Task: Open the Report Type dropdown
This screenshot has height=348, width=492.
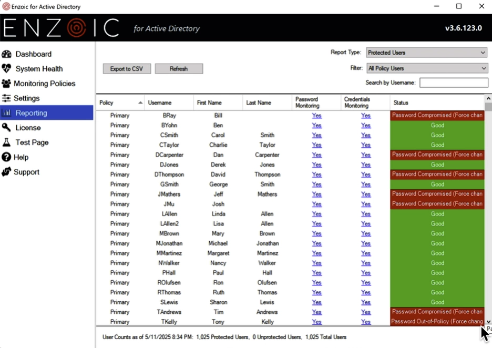Action: point(427,53)
